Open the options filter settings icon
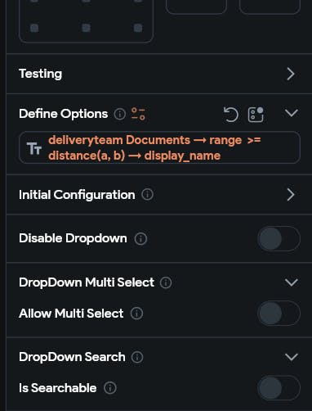 pyautogui.click(x=138, y=114)
